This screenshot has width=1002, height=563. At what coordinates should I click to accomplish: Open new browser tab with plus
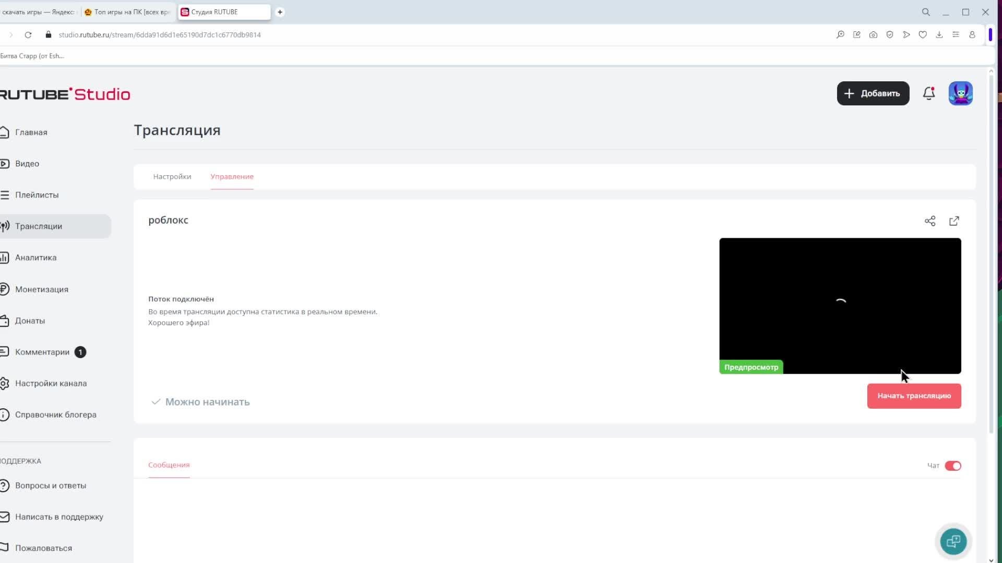tap(280, 12)
